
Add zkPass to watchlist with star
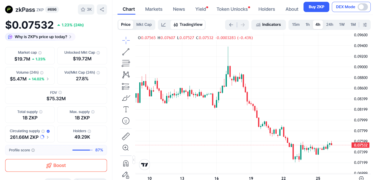tap(86, 9)
